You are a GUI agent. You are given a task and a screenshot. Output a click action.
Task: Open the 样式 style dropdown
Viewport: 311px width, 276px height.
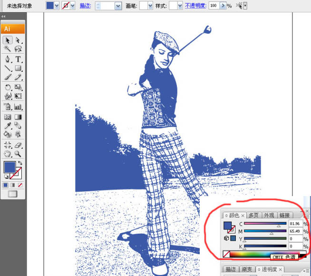click(179, 6)
